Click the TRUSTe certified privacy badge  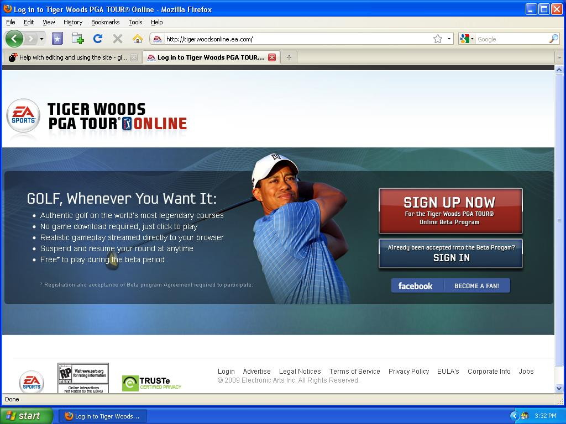coord(151,383)
